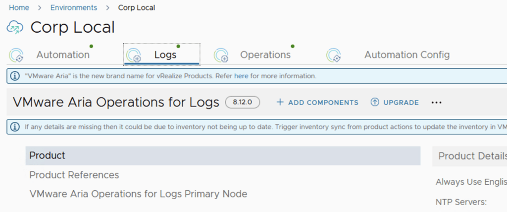Click the Product Details panel header
This screenshot has height=212, width=507.
point(469,157)
